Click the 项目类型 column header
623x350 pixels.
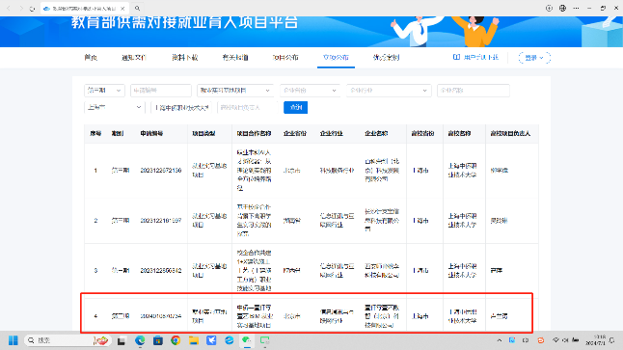(203, 134)
